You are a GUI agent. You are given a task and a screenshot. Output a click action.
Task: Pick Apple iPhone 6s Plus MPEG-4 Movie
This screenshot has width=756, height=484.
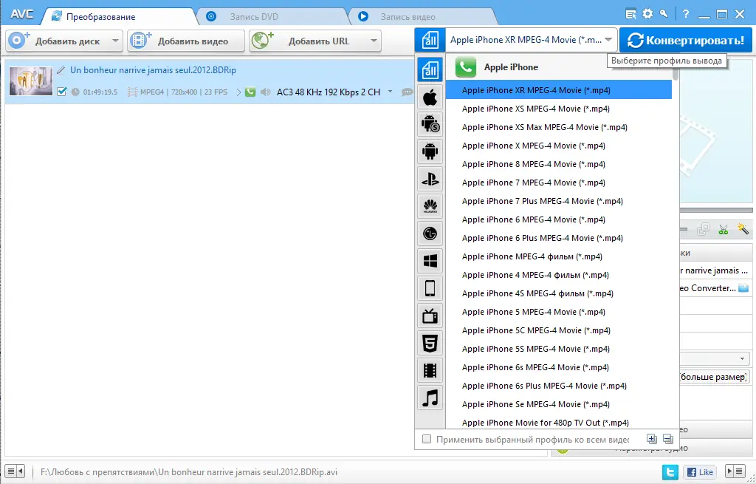558,386
